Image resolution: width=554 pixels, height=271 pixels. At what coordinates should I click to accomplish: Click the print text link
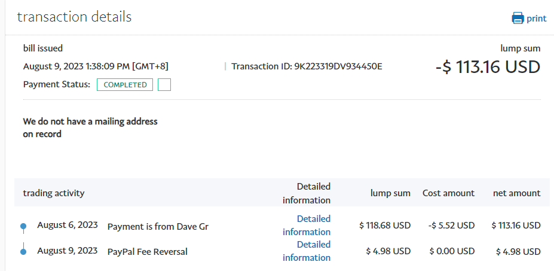(536, 19)
